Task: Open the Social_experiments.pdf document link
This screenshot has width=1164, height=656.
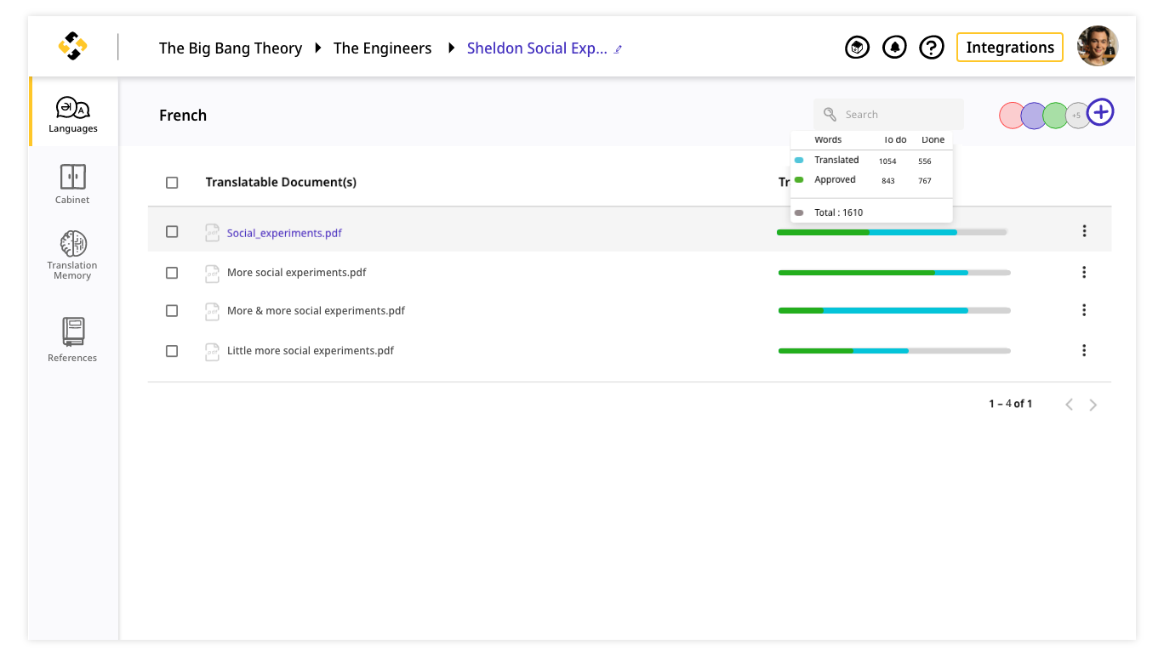Action: click(284, 233)
